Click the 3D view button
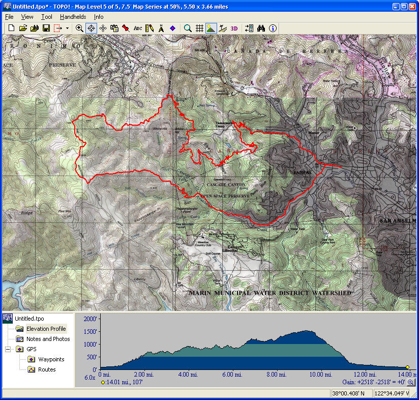This screenshot has width=419, height=400. [234, 28]
